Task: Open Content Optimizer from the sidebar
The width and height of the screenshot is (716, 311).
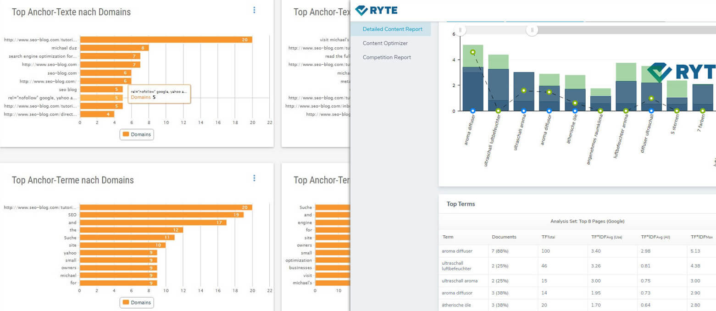Action: click(x=385, y=43)
